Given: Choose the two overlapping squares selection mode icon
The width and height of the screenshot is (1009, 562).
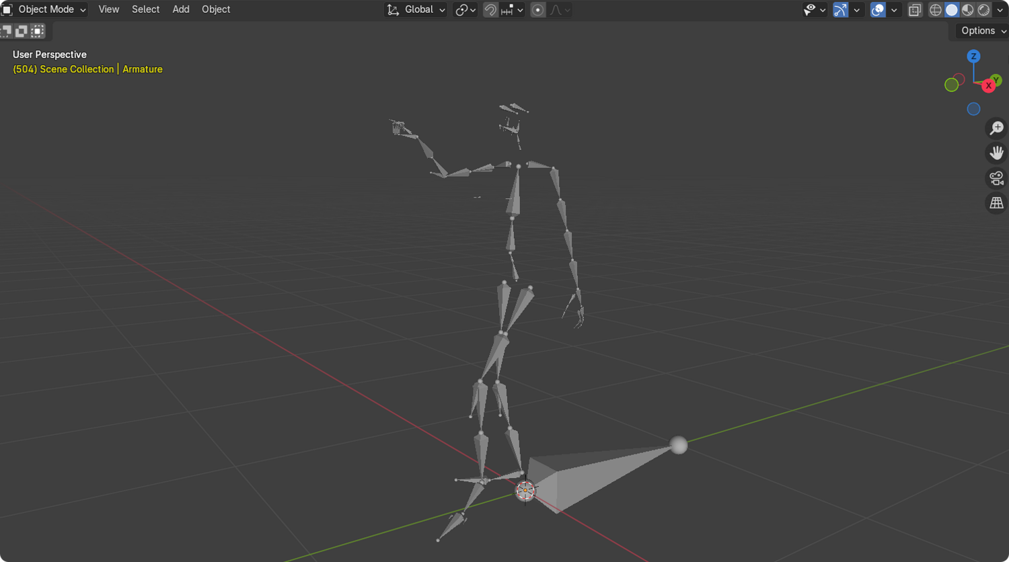Looking at the screenshot, I should 22,31.
